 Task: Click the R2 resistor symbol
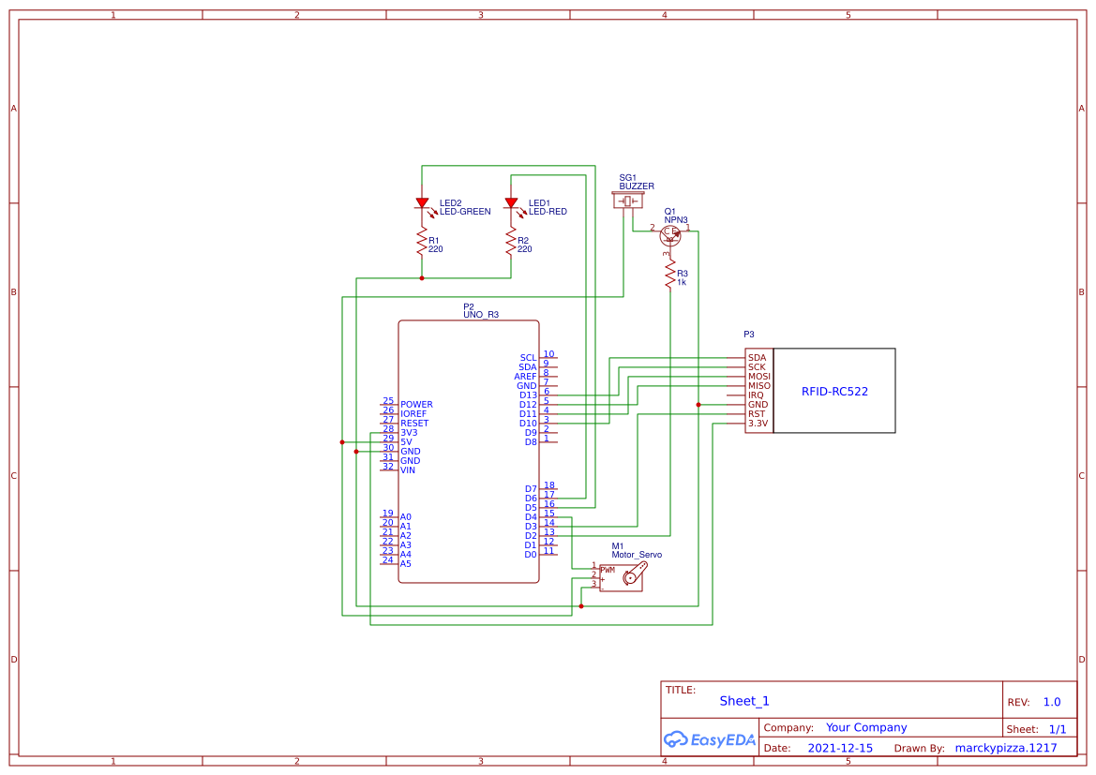click(511, 242)
